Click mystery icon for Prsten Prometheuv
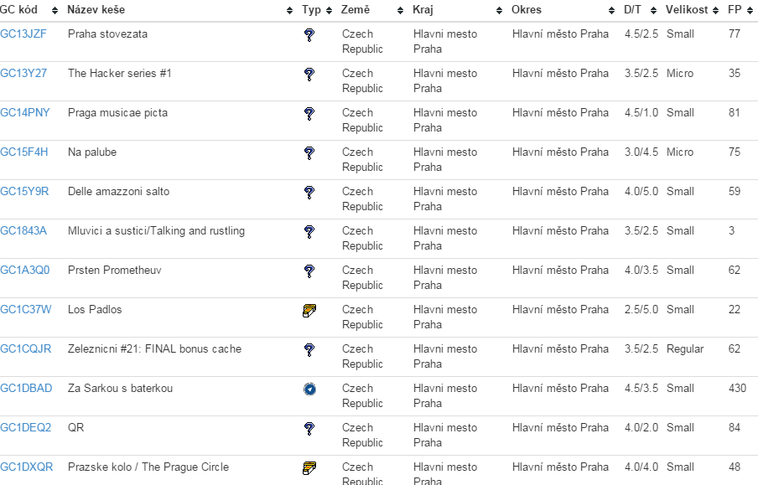758x485 pixels. coord(309,271)
